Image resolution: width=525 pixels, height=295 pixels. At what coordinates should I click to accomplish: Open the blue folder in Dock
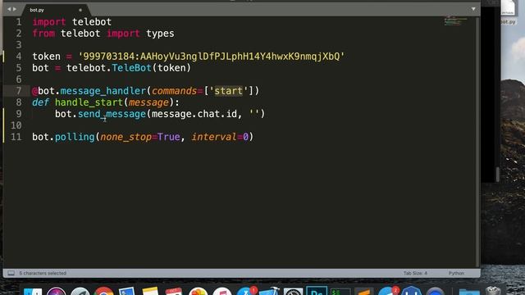tap(469, 291)
